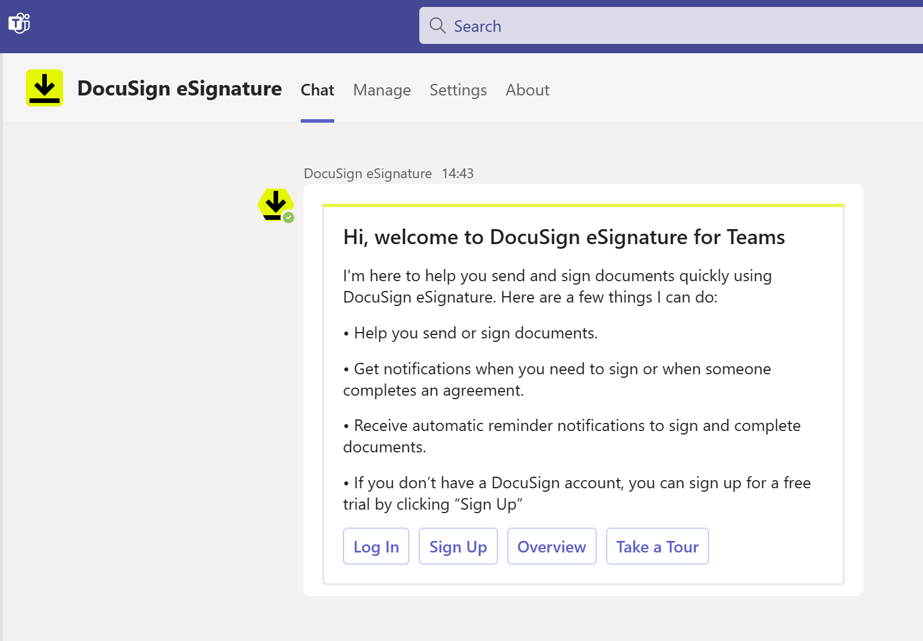Click the free trial bullet text
This screenshot has height=641, width=923.
coord(577,493)
